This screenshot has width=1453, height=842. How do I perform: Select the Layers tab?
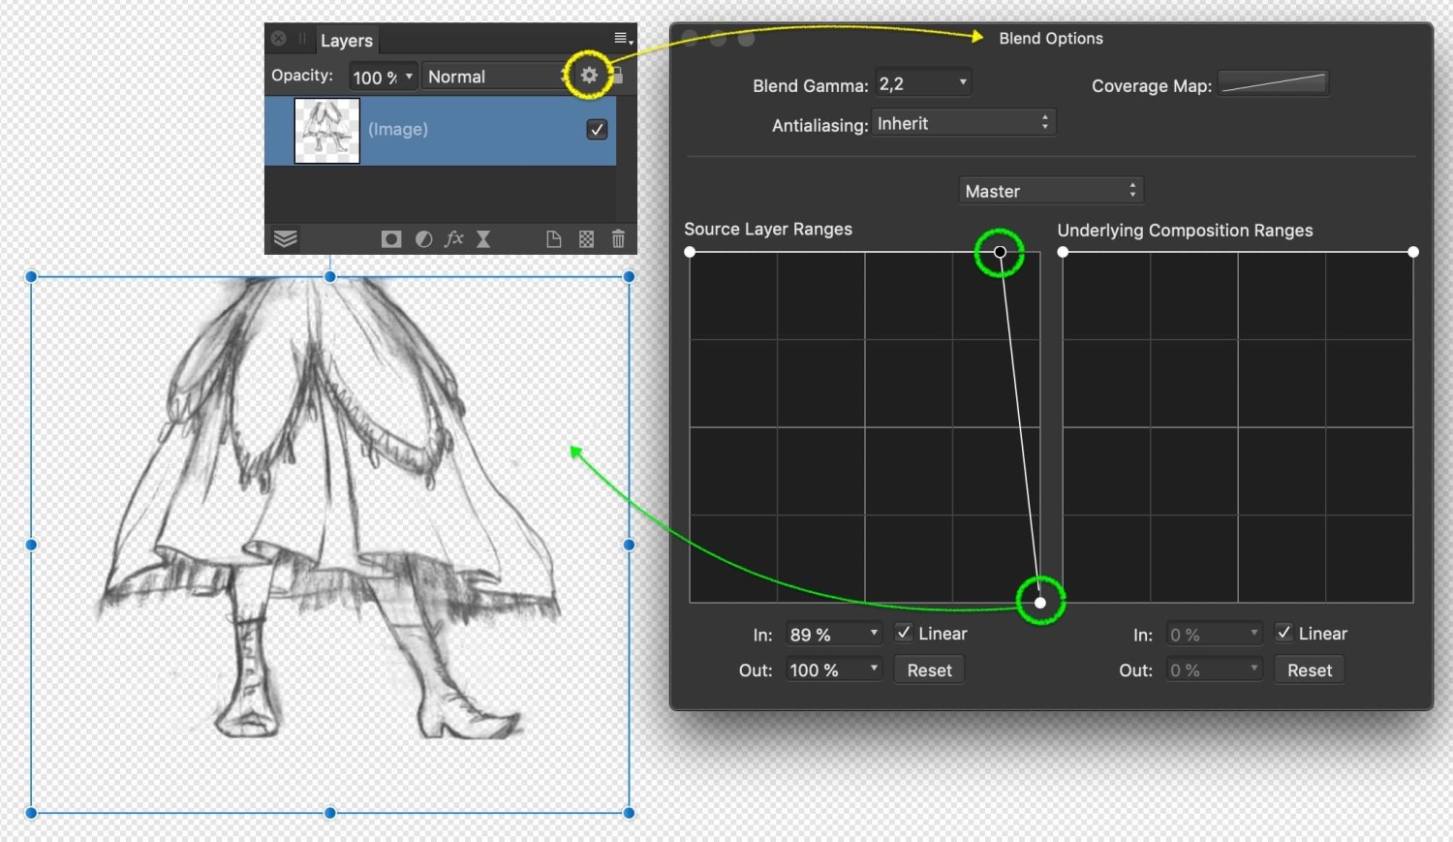pyautogui.click(x=346, y=41)
